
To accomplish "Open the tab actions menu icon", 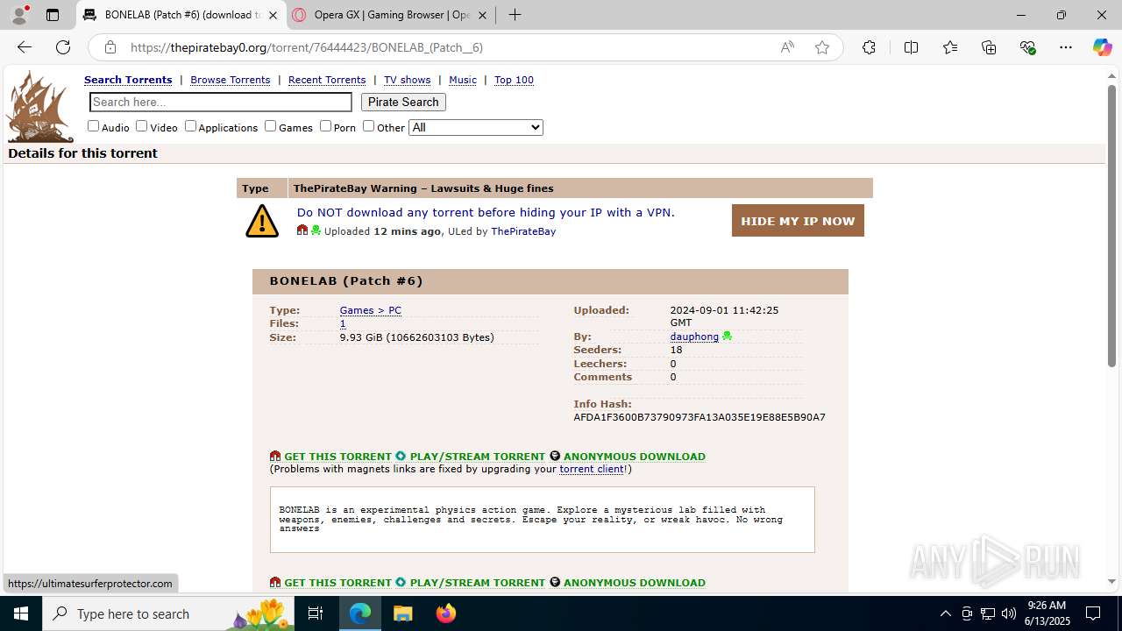I will pyautogui.click(x=53, y=15).
